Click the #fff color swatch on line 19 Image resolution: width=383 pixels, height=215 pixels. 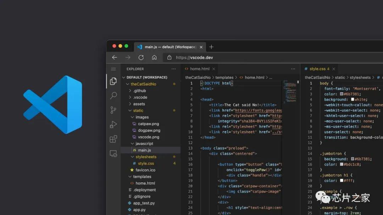point(342,181)
